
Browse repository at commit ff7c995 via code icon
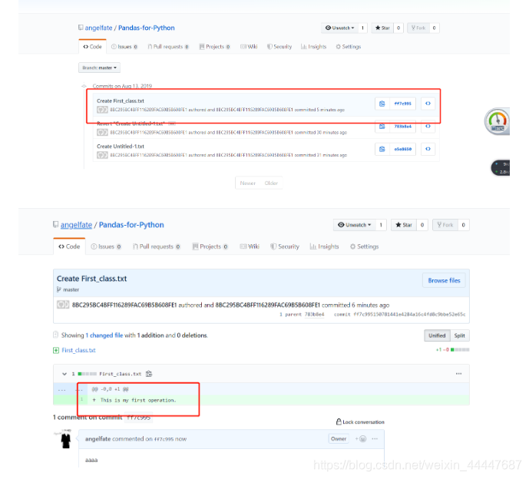[428, 104]
